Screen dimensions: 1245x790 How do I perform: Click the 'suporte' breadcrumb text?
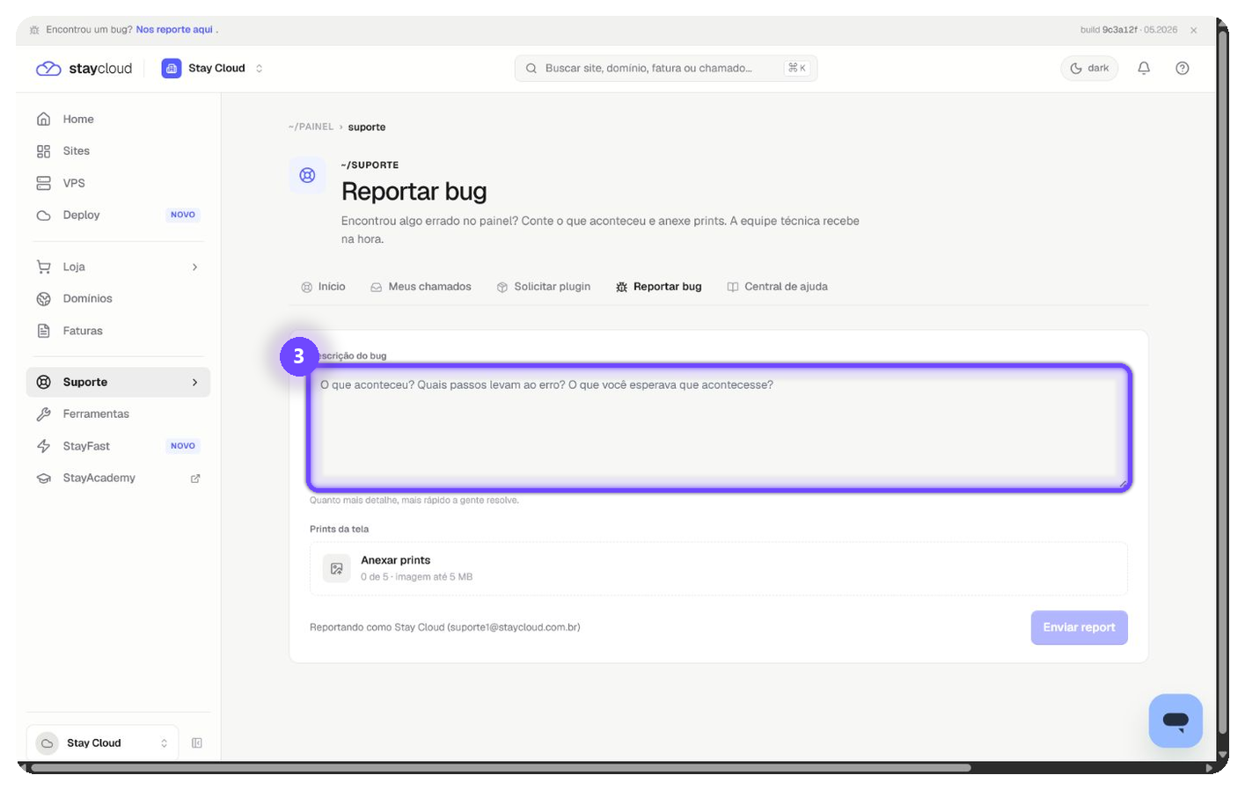pos(367,127)
